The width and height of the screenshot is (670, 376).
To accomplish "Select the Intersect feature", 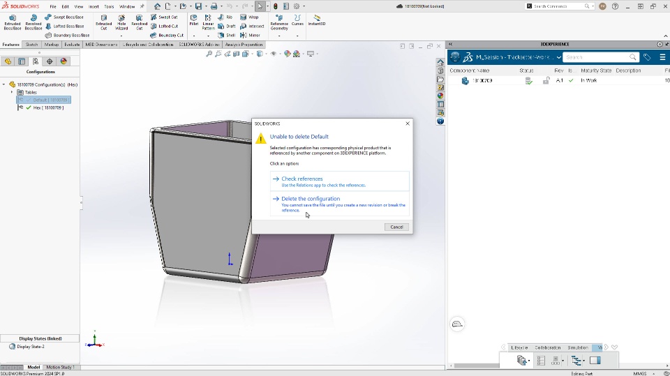I will click(x=252, y=26).
